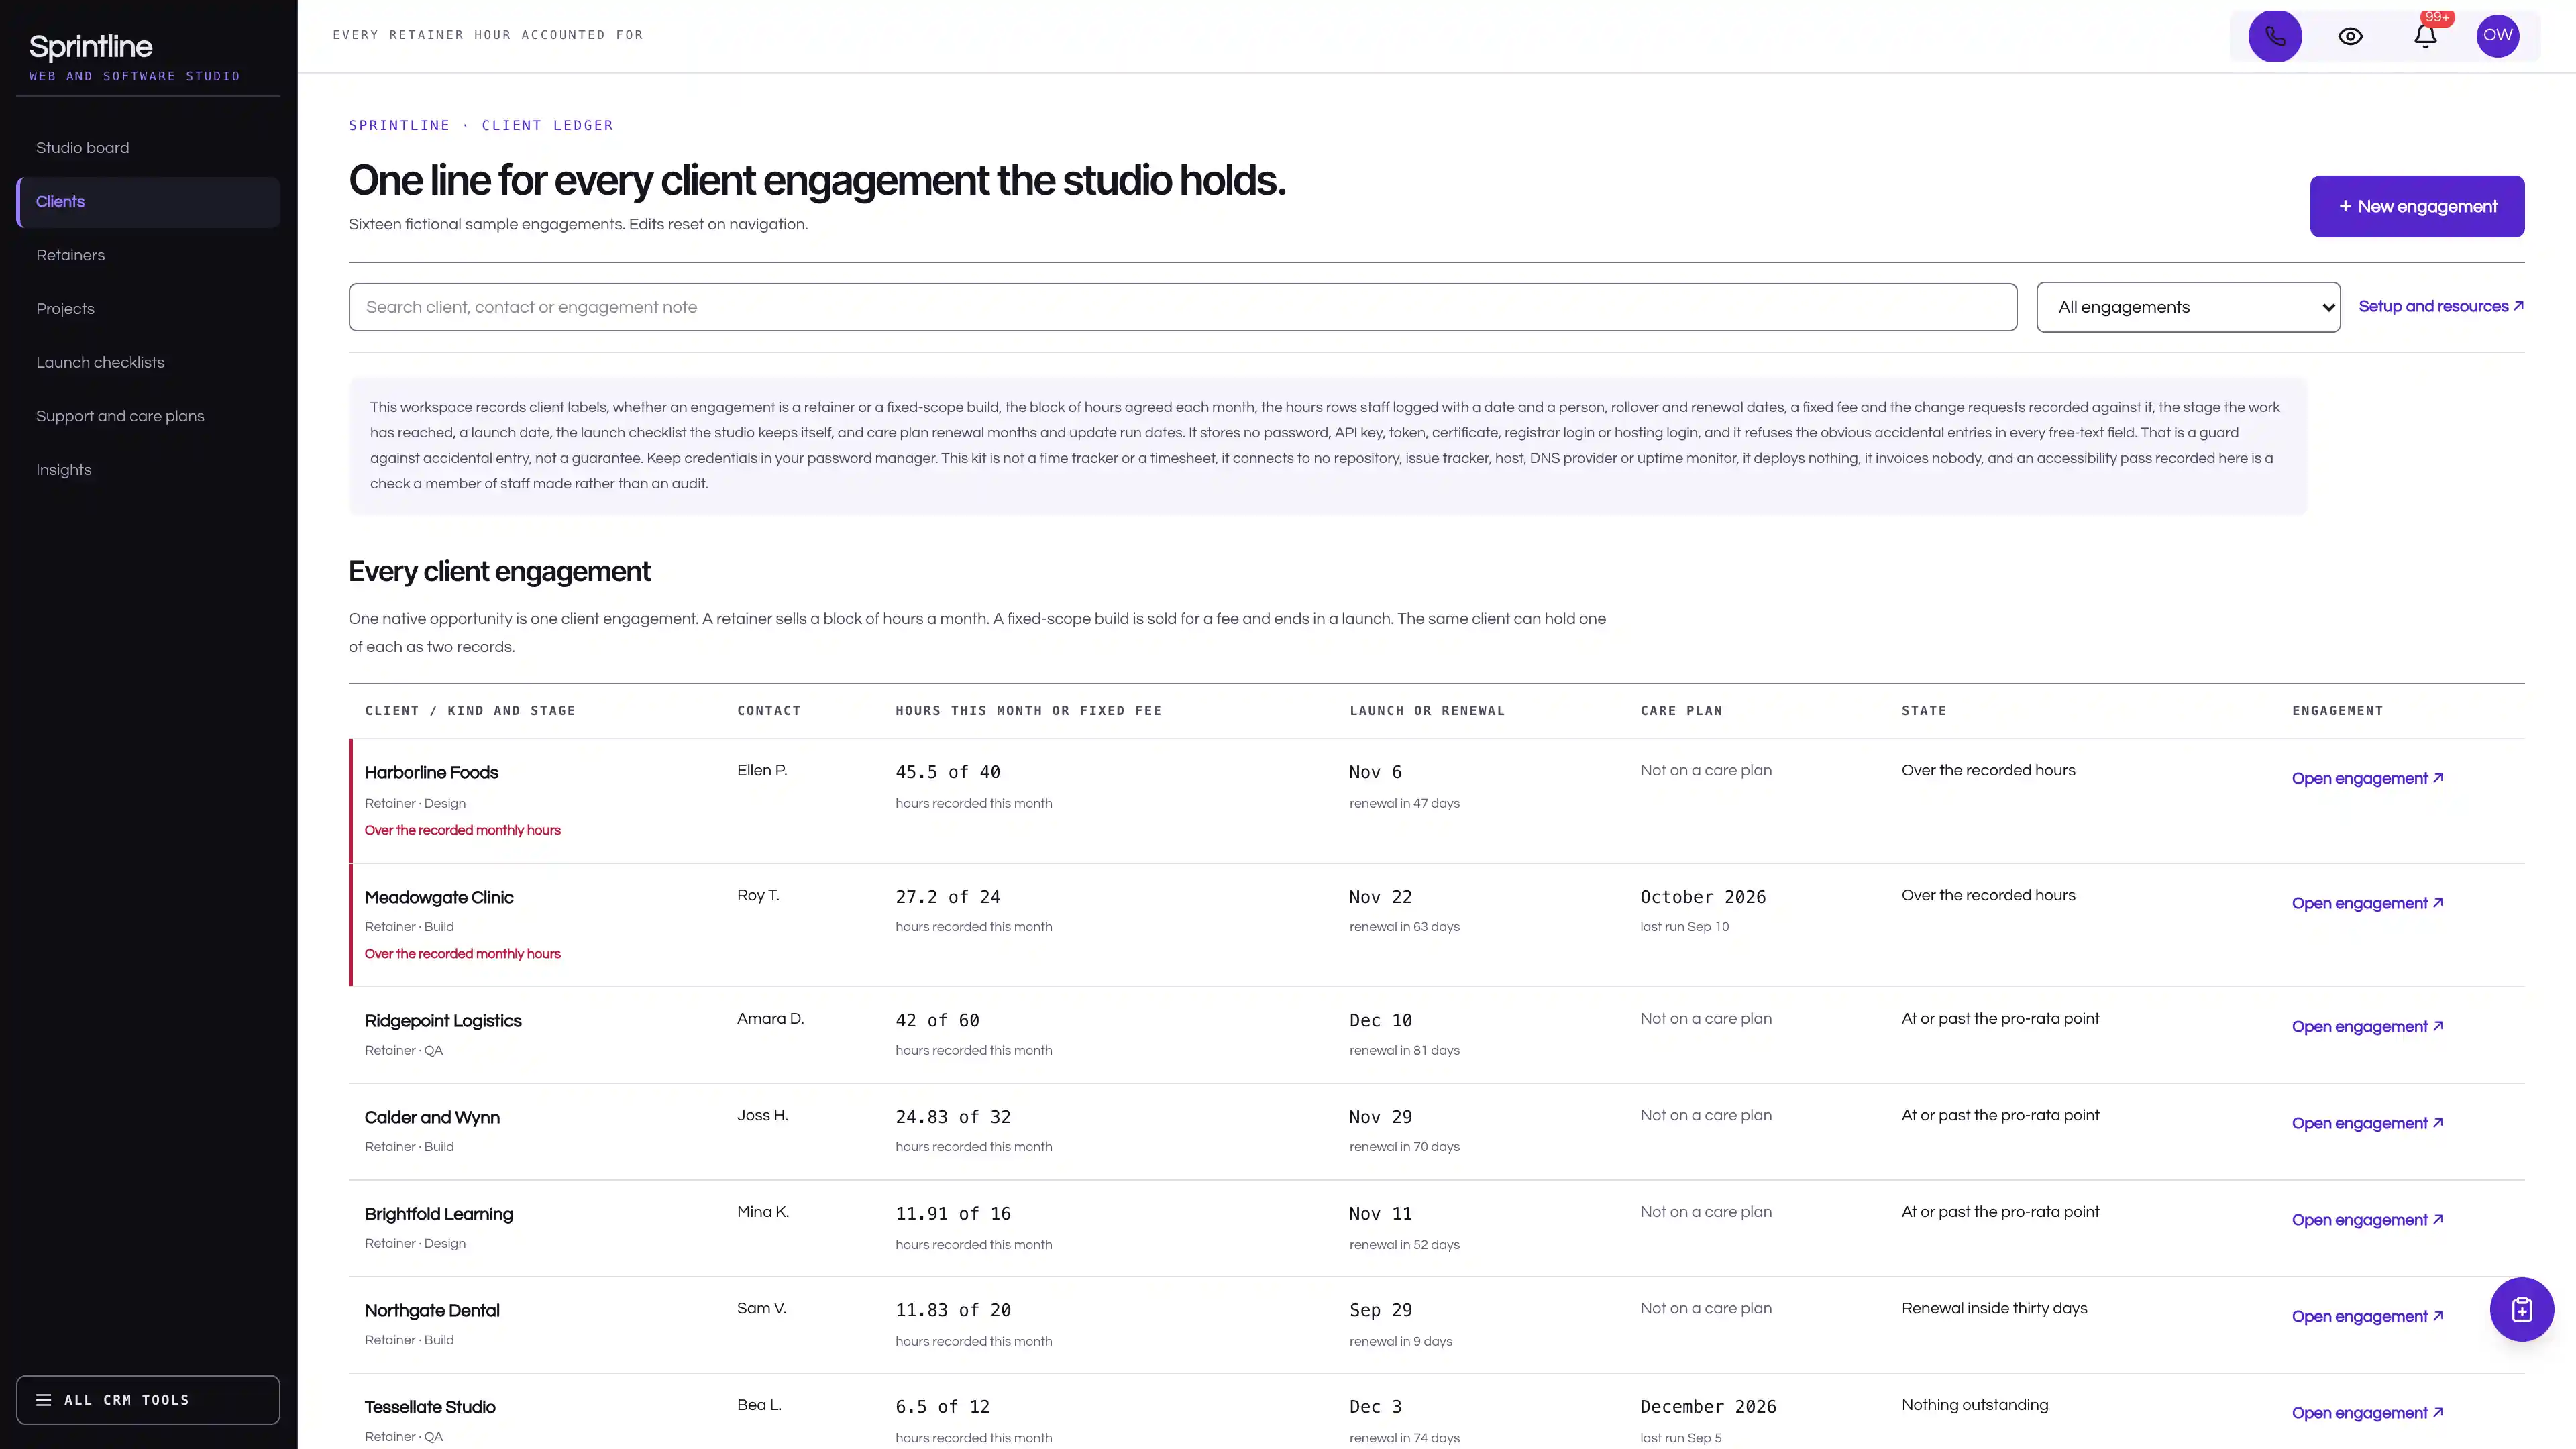Screen dimensions: 2576x1449
Task: Go to Insights
Action: point(148,470)
